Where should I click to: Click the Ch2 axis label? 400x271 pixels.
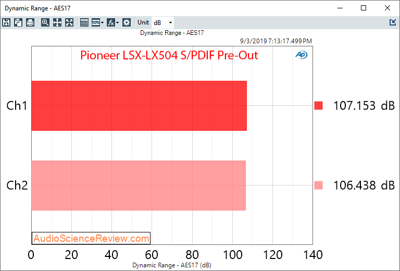point(17,186)
